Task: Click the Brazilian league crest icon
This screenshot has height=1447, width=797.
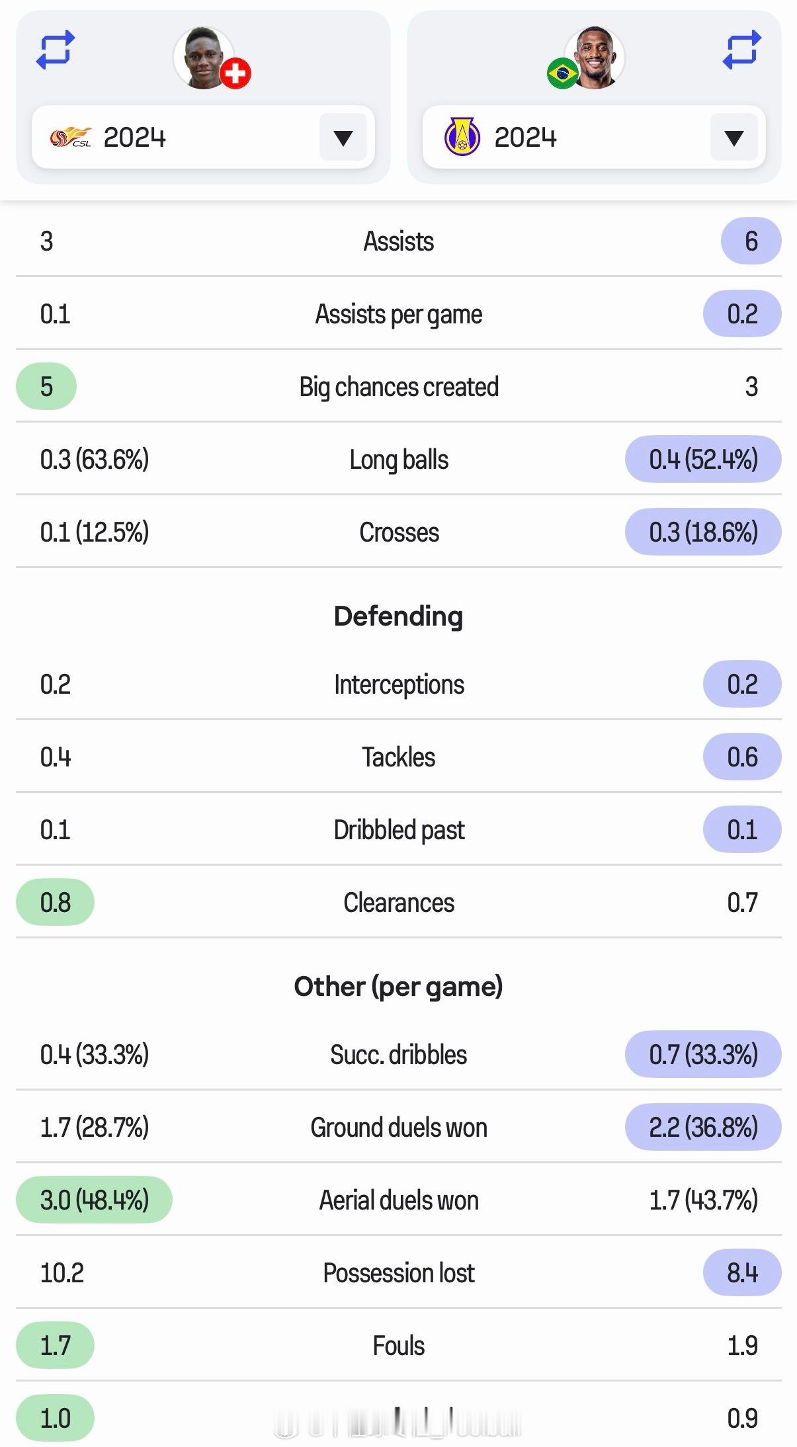Action: click(x=462, y=137)
